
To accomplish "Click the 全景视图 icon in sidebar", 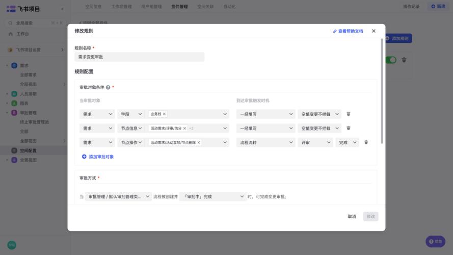I will coord(14,160).
